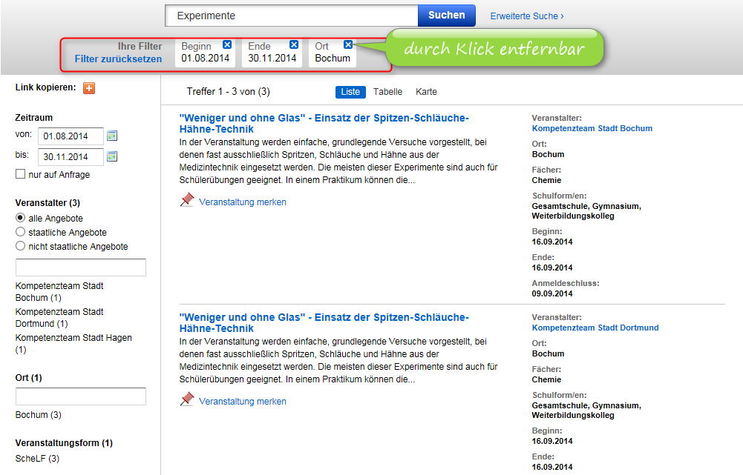Open the calendar picker for the 'bis' date

pos(112,156)
